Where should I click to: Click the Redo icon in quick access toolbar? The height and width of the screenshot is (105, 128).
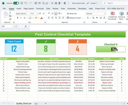click(x=31, y=3)
